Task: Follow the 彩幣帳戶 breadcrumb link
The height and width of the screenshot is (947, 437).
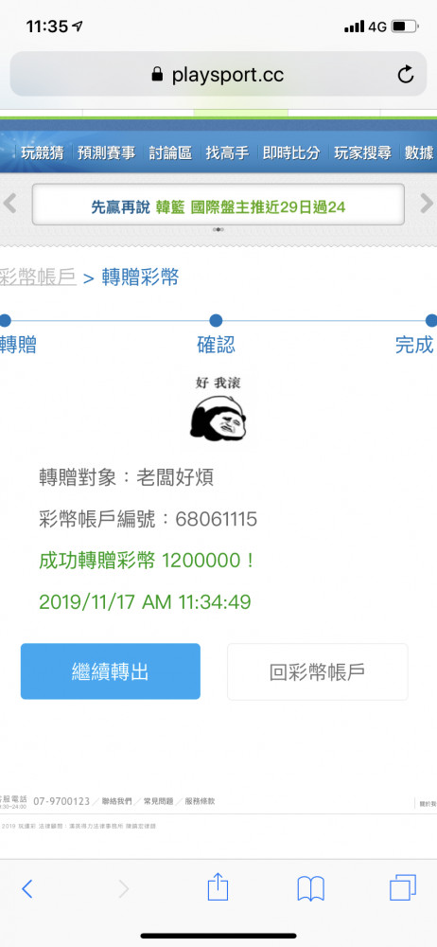Action: pyautogui.click(x=38, y=277)
